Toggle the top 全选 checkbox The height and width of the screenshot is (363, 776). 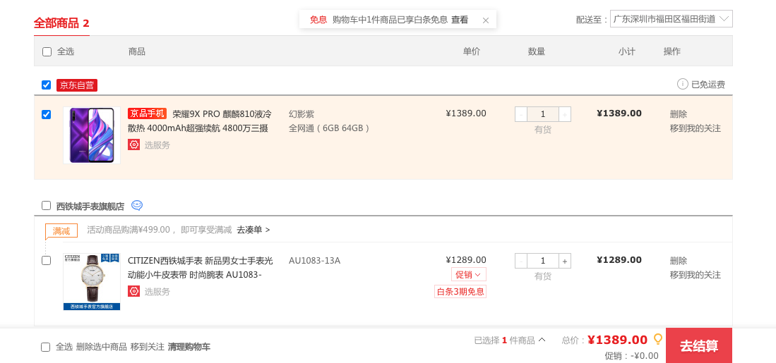click(x=47, y=51)
